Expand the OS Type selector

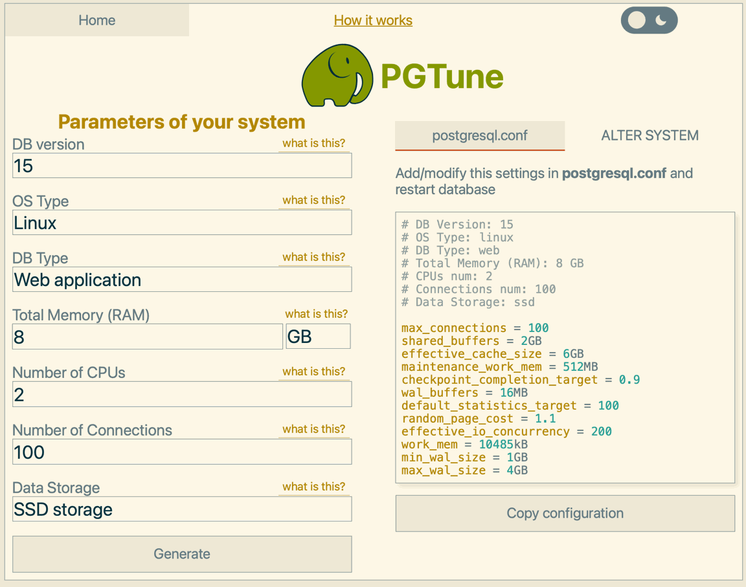pos(182,223)
